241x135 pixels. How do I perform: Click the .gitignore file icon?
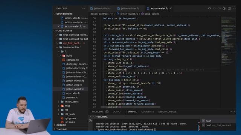pos(62,118)
